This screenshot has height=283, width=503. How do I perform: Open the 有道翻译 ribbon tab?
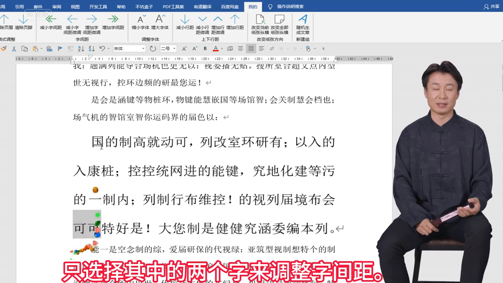pyautogui.click(x=203, y=7)
